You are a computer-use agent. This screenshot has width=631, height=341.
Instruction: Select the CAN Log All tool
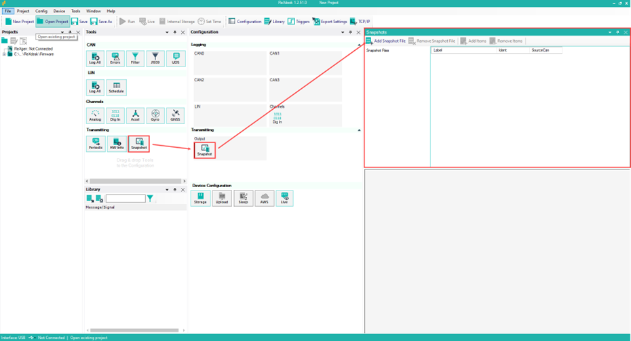click(96, 59)
